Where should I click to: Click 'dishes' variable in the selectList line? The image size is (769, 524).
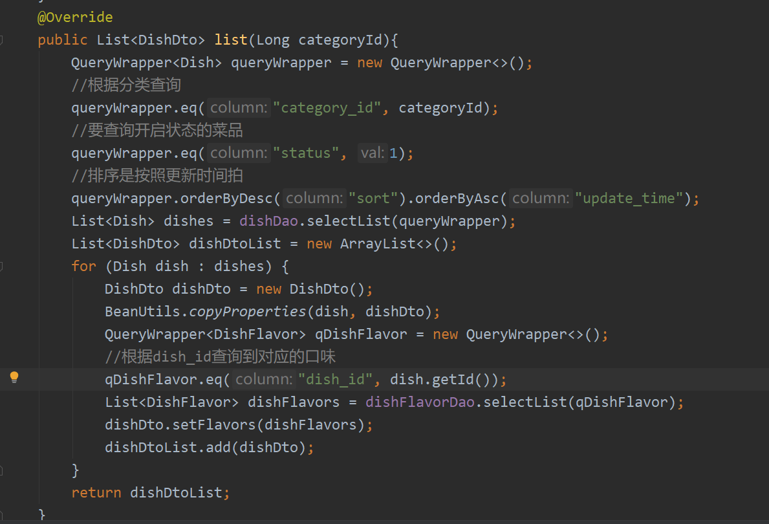click(189, 221)
